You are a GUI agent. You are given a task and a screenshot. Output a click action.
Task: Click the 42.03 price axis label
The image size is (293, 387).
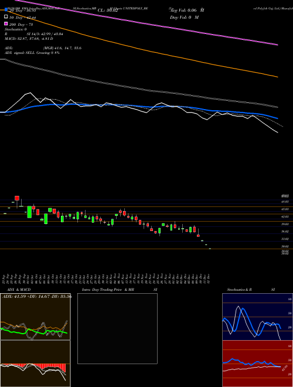[x=285, y=216]
